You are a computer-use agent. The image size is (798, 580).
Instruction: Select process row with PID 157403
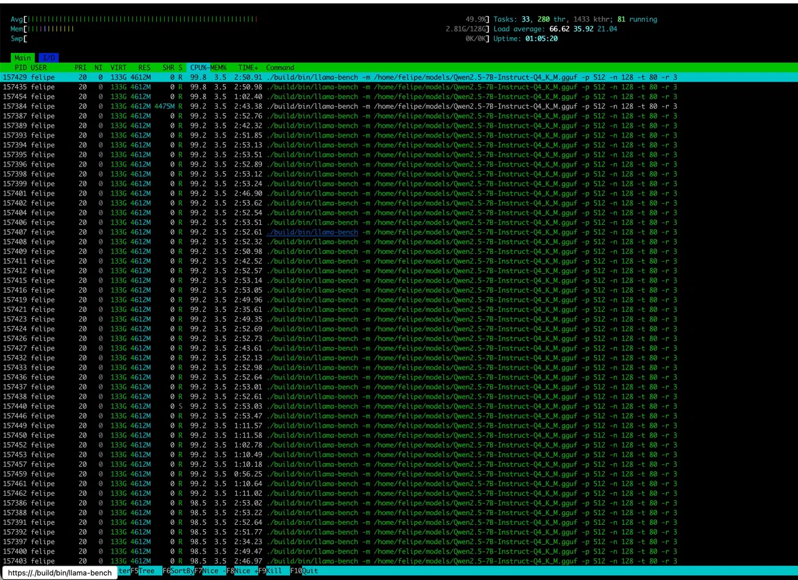coord(399,561)
